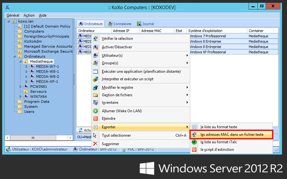Click the Inventaire magnifier icon
Screen dimensions: 287x179
point(95,103)
